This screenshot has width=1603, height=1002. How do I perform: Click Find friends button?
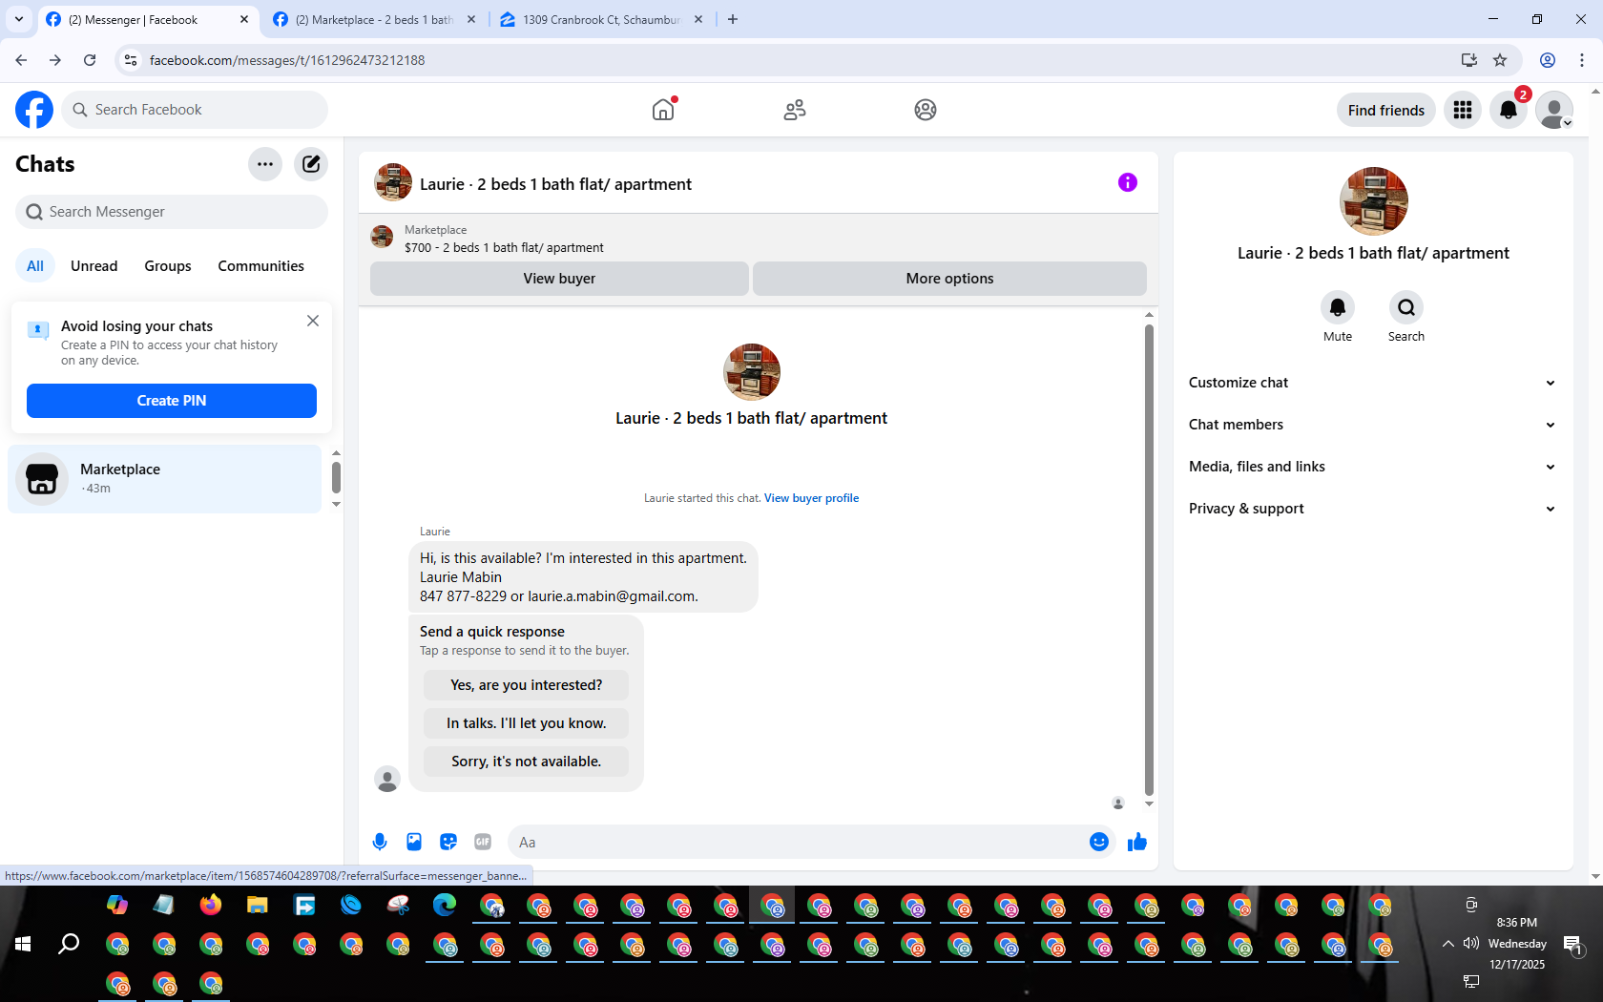1386,110
